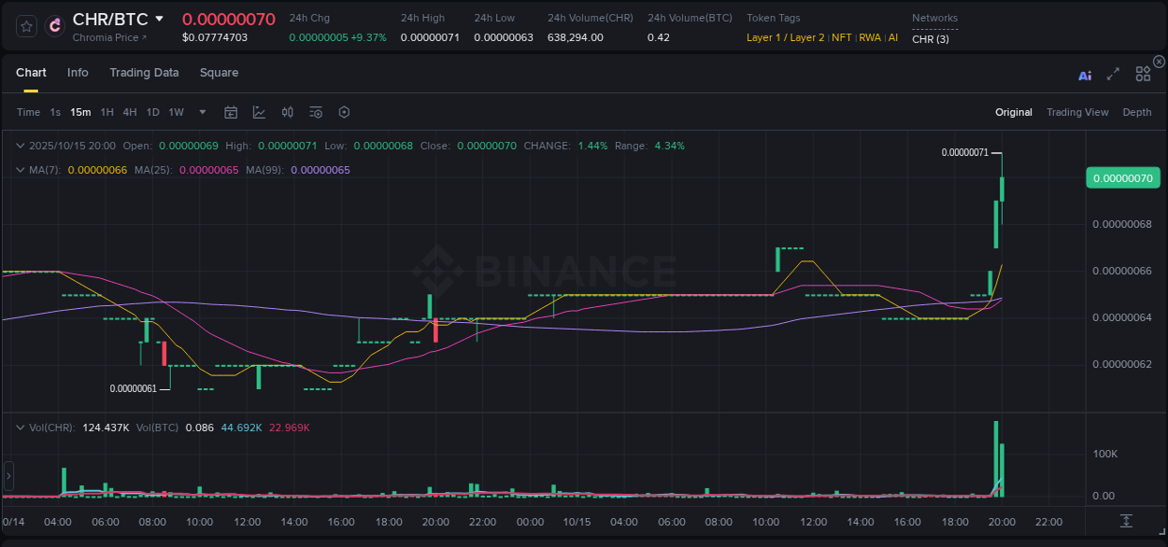This screenshot has width=1168, height=547.
Task: Click the Chromia token logo
Action: (52, 25)
